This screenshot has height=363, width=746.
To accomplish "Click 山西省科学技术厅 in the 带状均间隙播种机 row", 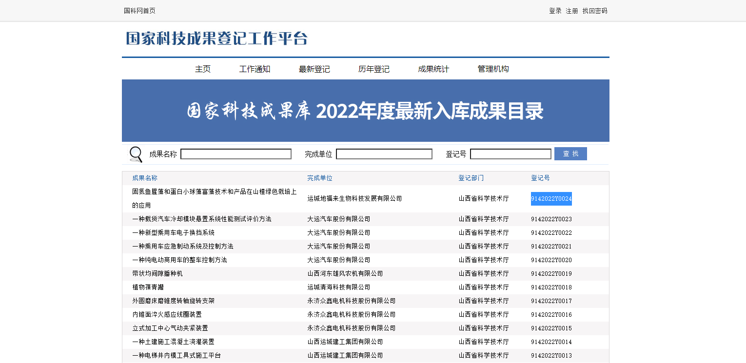I will (x=484, y=274).
